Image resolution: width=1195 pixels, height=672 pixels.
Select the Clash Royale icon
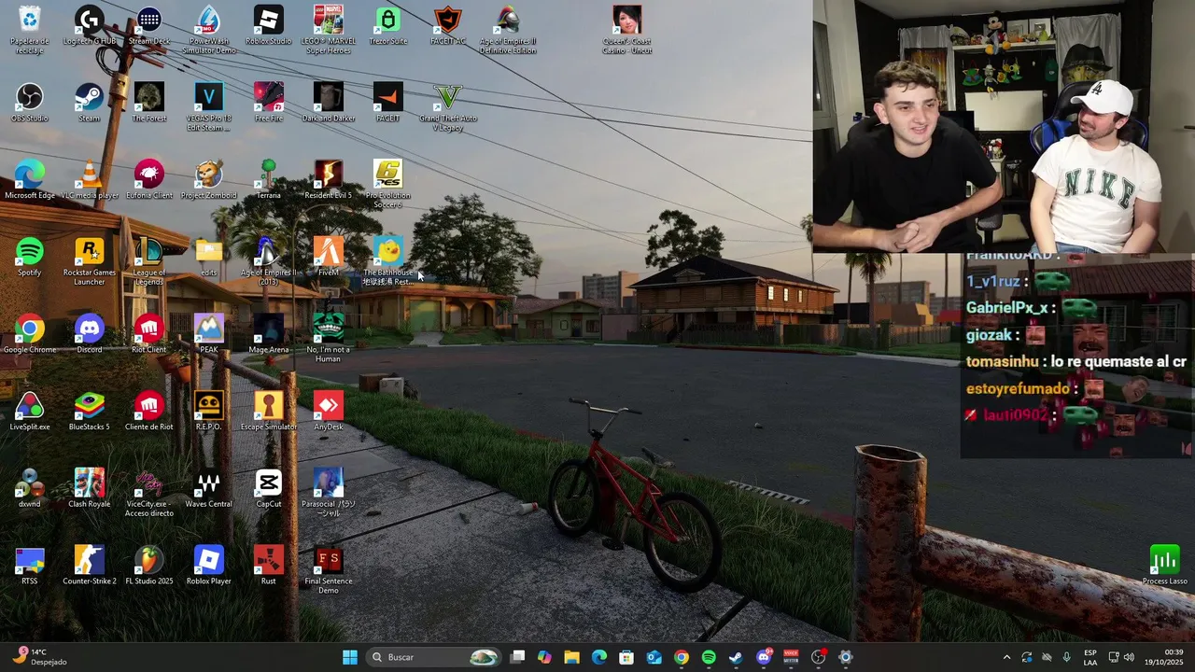[x=90, y=488]
